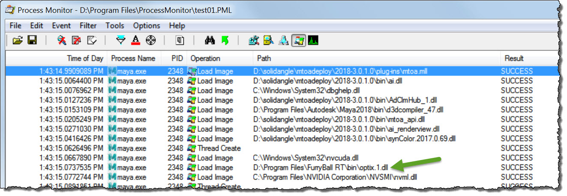
Task: Toggle the Autoscroll toolbar button
Action: coord(76,40)
